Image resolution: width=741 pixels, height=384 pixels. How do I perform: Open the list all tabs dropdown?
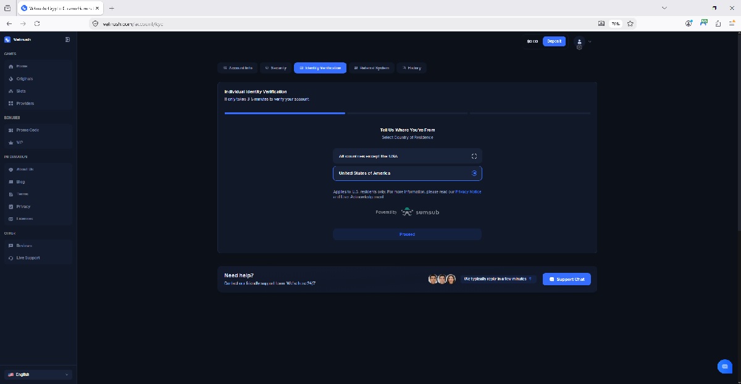point(664,8)
